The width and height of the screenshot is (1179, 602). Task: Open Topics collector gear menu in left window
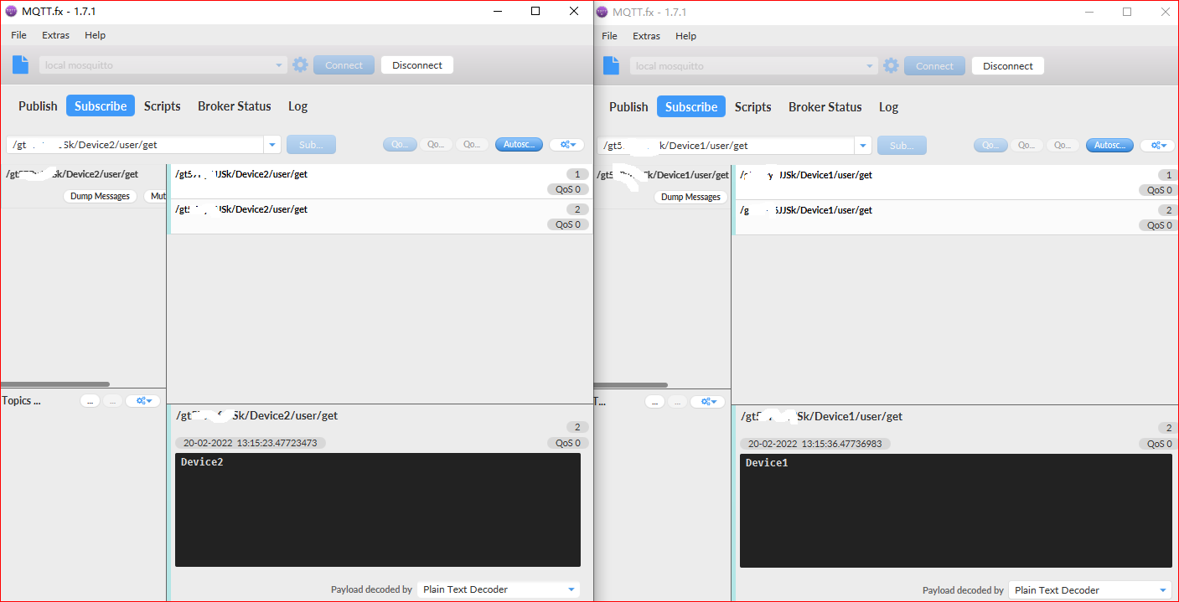142,401
